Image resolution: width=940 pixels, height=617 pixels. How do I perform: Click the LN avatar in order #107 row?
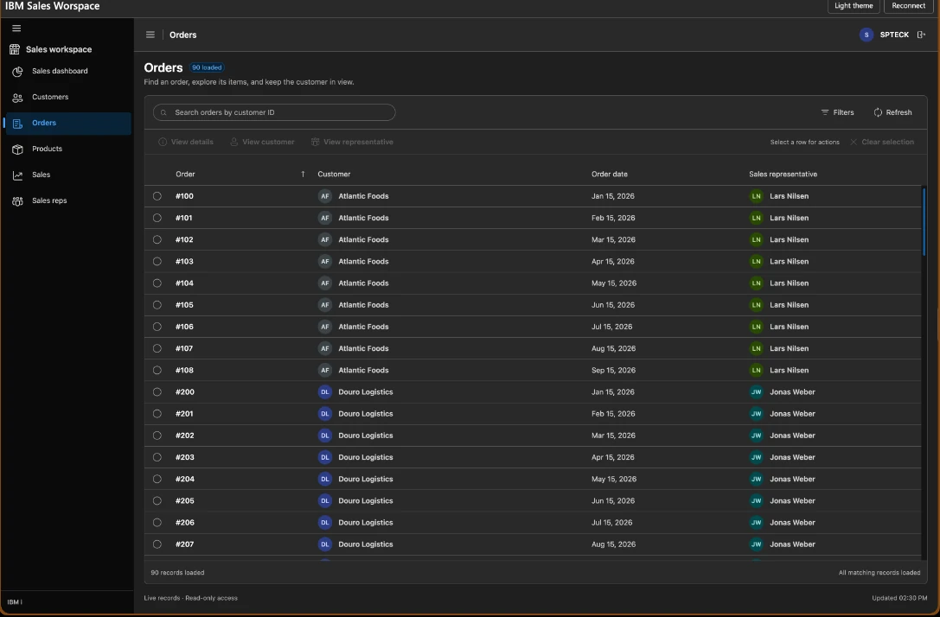pos(757,348)
